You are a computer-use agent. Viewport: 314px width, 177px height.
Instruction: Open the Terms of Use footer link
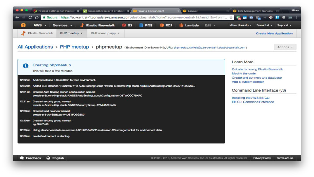pyautogui.click(x=285, y=158)
